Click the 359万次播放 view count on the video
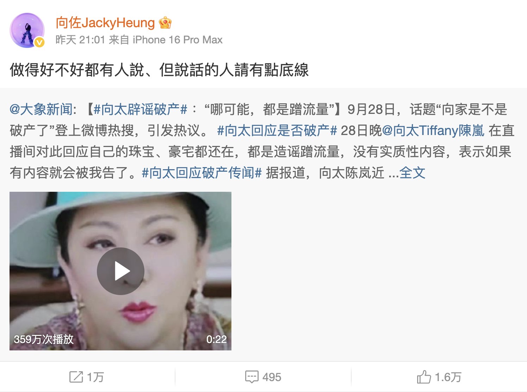Viewport: 527px width, 392px height. [x=44, y=339]
